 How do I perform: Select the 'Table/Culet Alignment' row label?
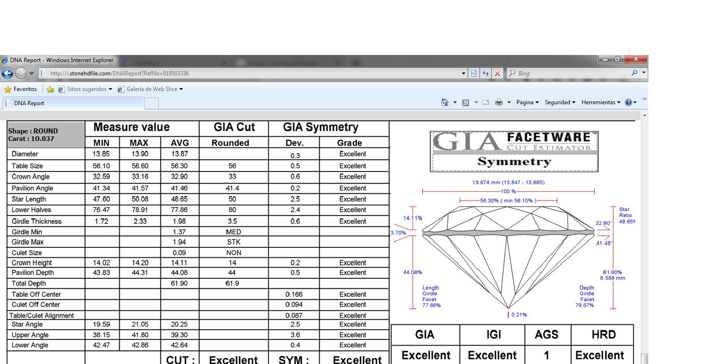click(x=42, y=316)
